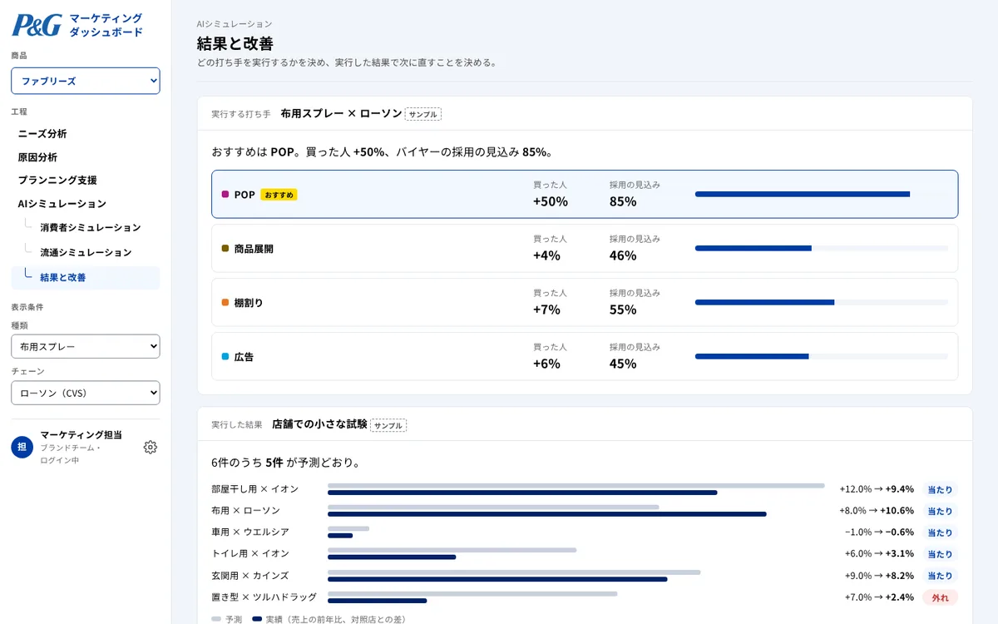Viewport: 998px width, 624px height.
Task: Open the 商品 dropdown showing ファブリーズ
Action: [86, 81]
